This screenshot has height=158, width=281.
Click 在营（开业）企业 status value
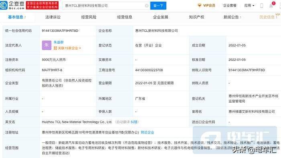click(x=149, y=45)
